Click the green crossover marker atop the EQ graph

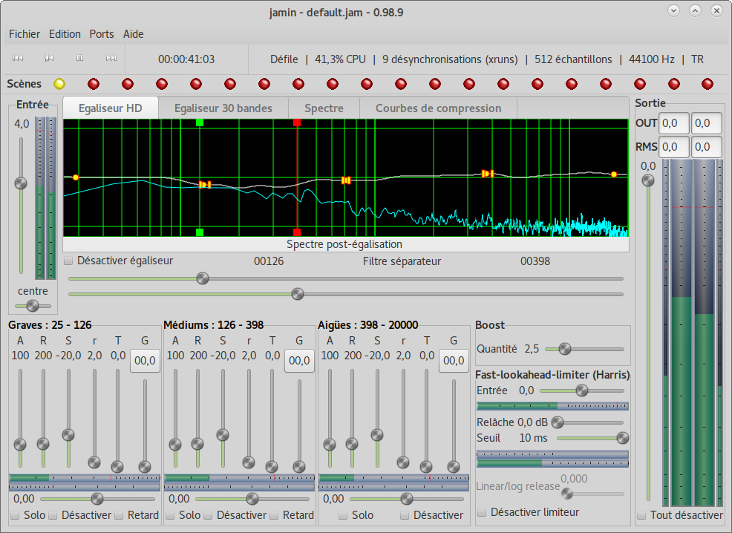coord(200,122)
